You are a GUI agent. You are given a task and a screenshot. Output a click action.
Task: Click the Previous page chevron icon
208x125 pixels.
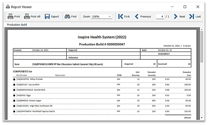[x=137, y=17]
